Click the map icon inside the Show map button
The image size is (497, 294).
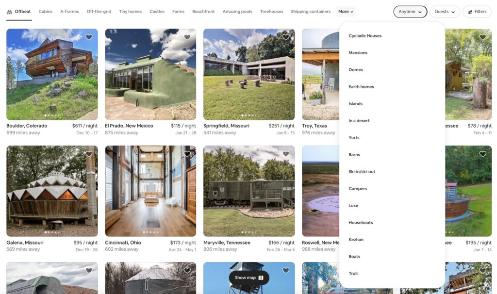click(x=261, y=278)
